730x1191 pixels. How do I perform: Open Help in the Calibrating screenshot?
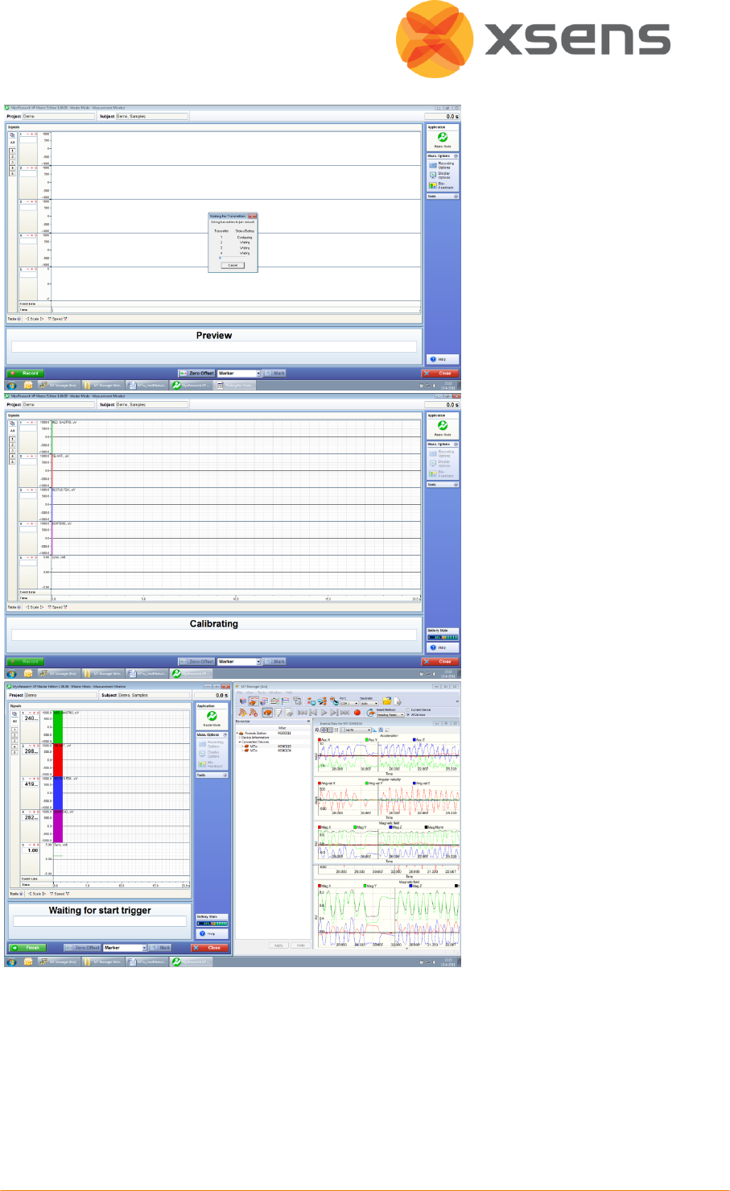[442, 647]
